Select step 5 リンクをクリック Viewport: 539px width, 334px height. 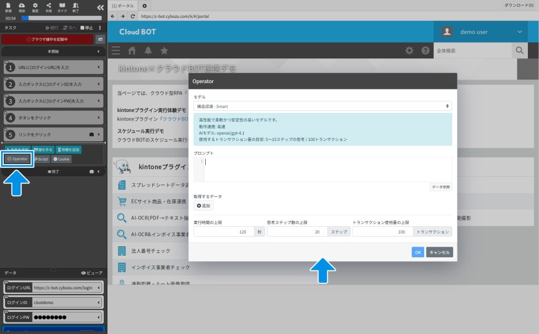(53, 135)
